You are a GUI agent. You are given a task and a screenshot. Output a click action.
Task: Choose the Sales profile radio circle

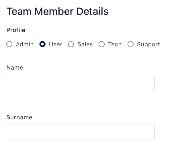point(71,44)
